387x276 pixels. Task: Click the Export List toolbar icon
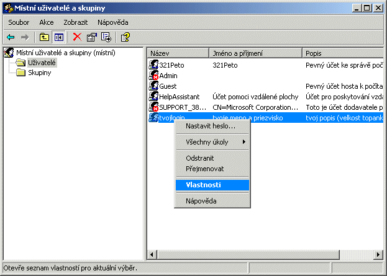click(106, 37)
